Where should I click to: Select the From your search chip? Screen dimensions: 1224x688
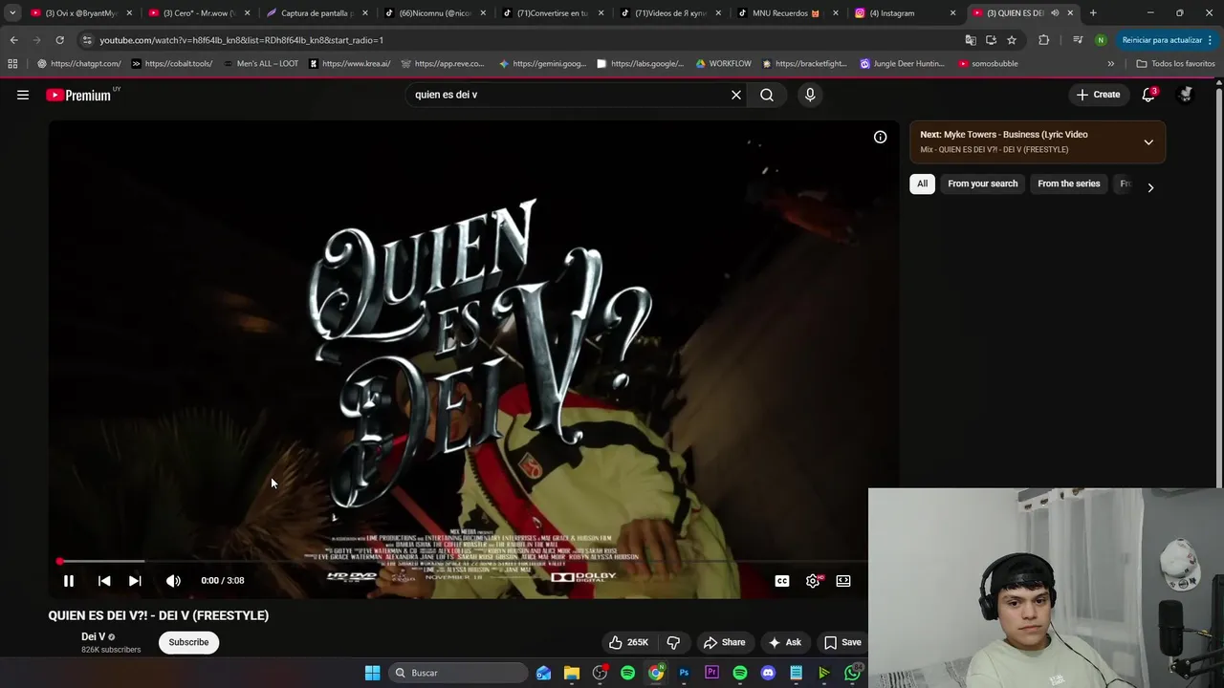(x=982, y=183)
